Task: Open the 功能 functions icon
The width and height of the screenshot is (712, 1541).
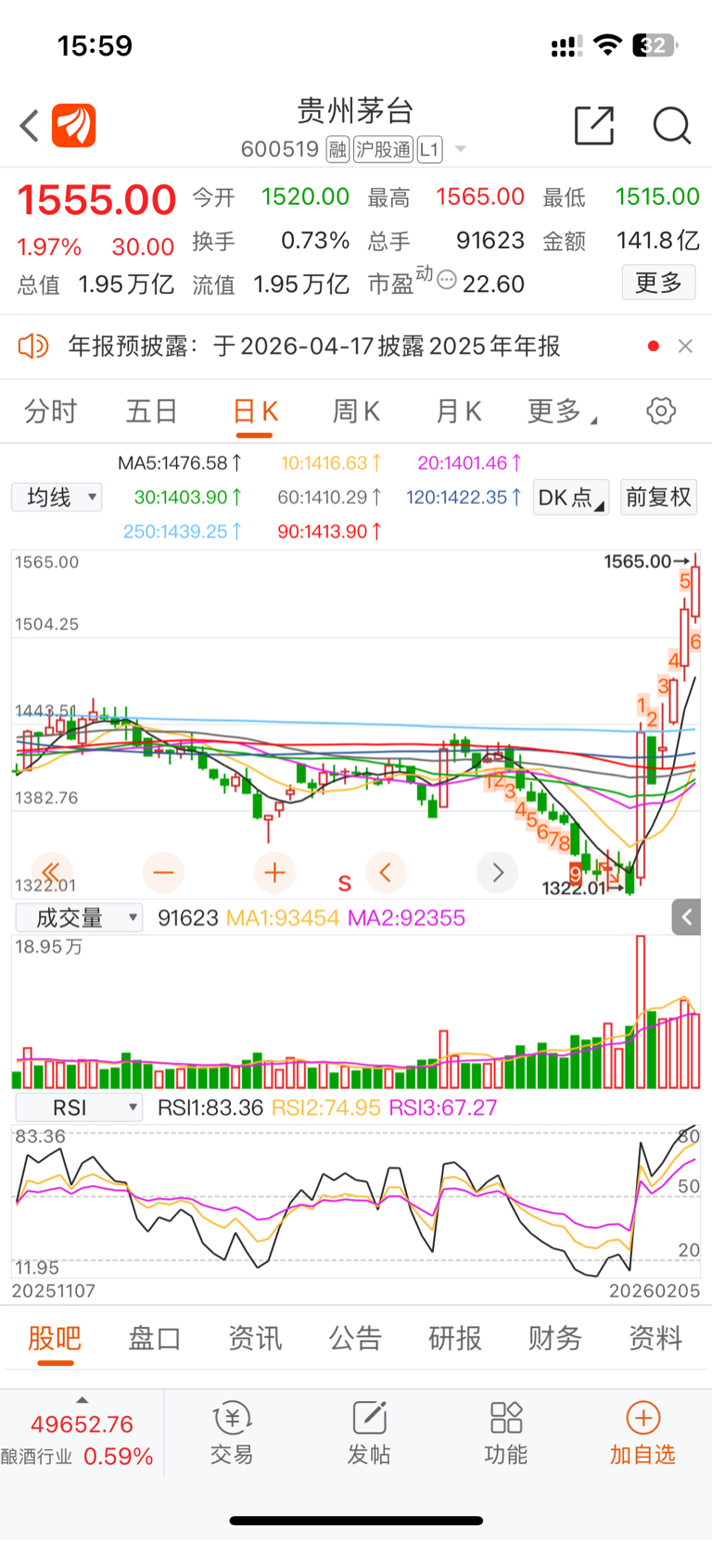Action: click(506, 1433)
